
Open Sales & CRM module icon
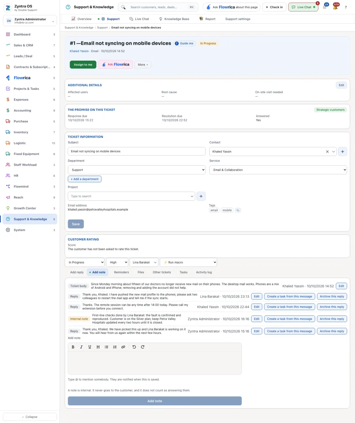tap(8, 45)
